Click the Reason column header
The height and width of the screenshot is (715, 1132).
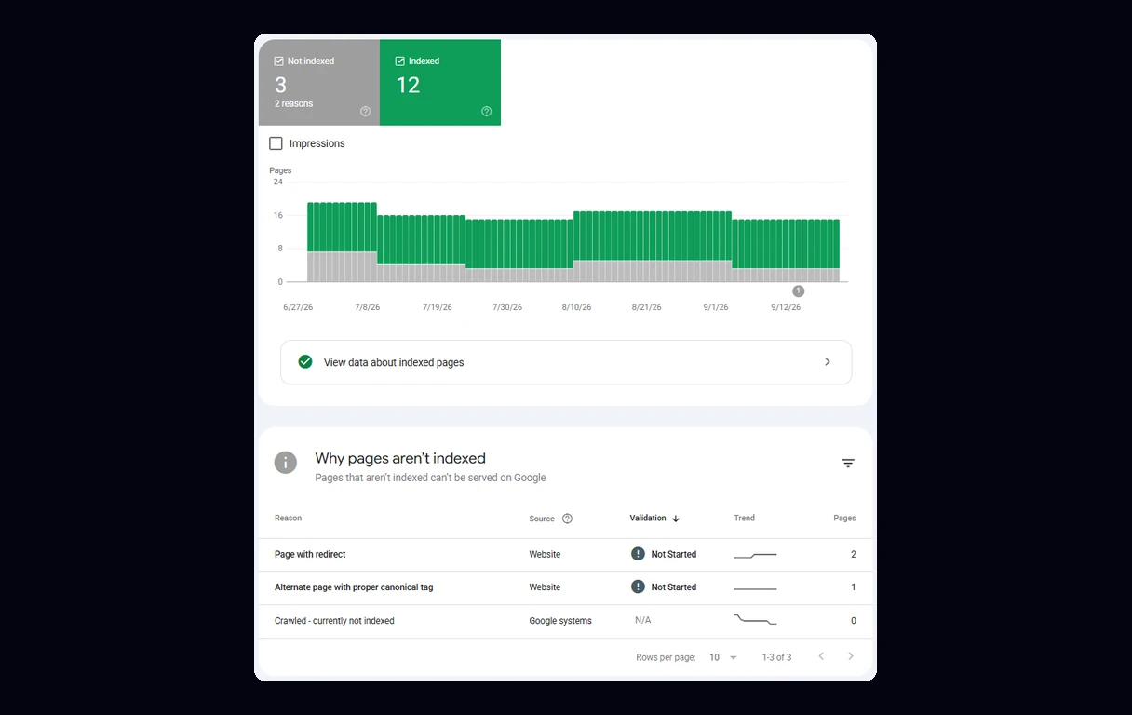[288, 518]
